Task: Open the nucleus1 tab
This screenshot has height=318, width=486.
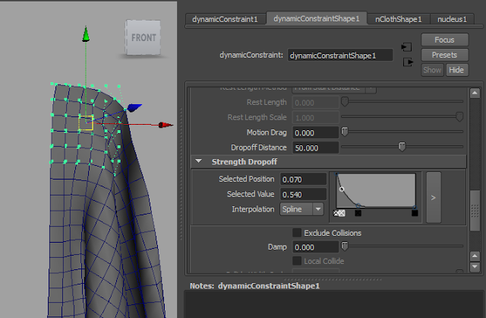Action: (x=452, y=19)
